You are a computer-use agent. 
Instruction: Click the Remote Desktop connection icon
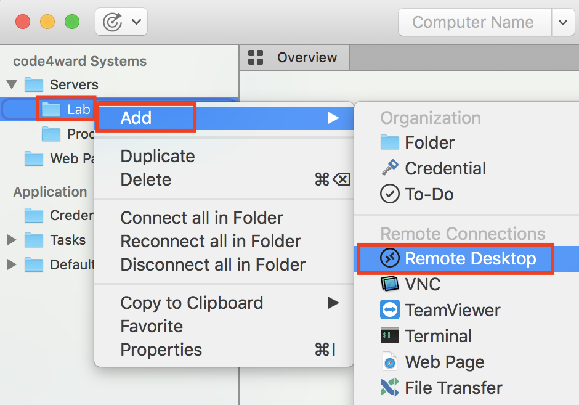coord(391,258)
